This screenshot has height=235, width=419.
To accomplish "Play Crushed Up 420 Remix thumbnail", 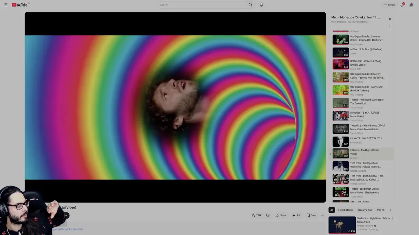I will [341, 39].
